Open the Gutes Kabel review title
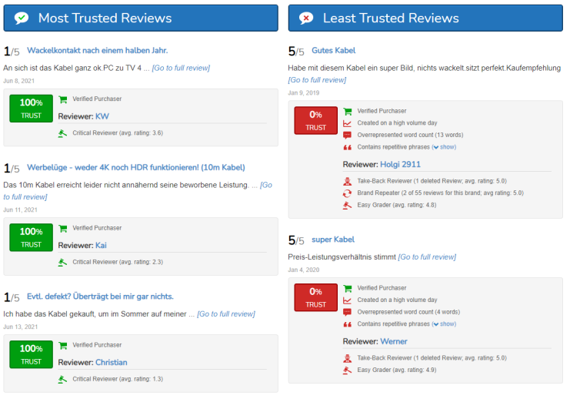Screen dimensions: 580x399 click(x=333, y=50)
